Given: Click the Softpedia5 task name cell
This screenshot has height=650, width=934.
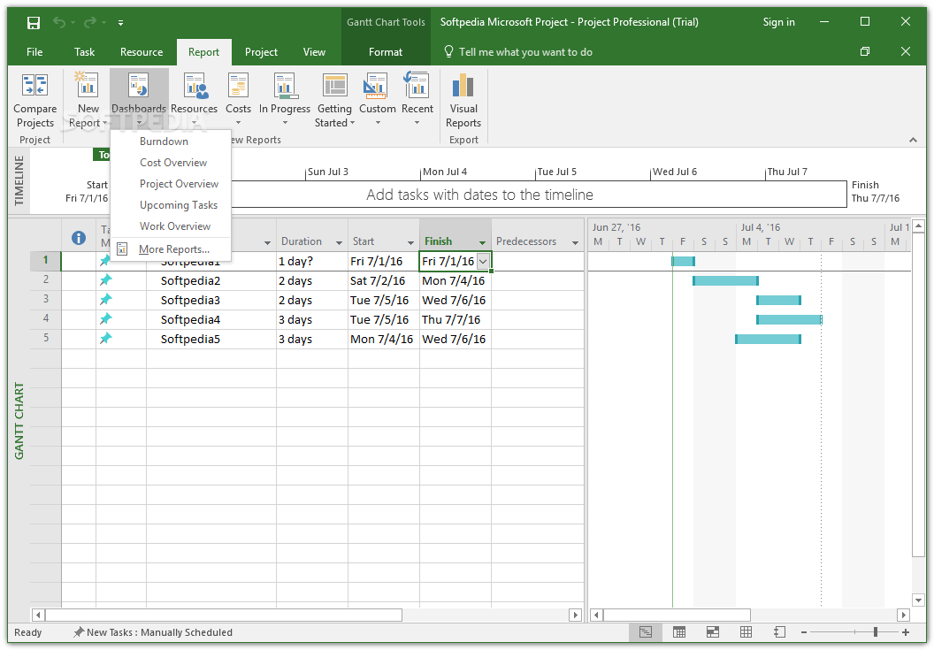Looking at the screenshot, I should [211, 339].
